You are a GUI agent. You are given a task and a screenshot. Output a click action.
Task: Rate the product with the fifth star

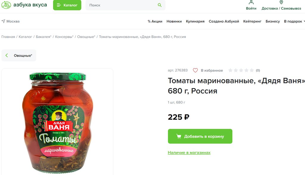tap(252, 71)
